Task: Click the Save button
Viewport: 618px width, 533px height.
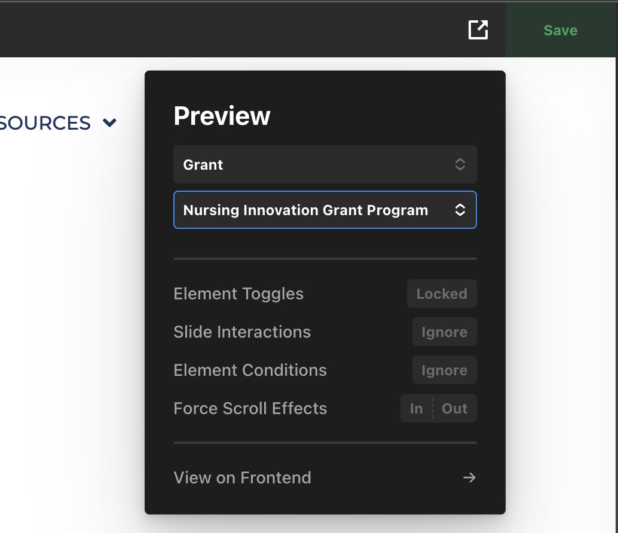Action: (561, 30)
